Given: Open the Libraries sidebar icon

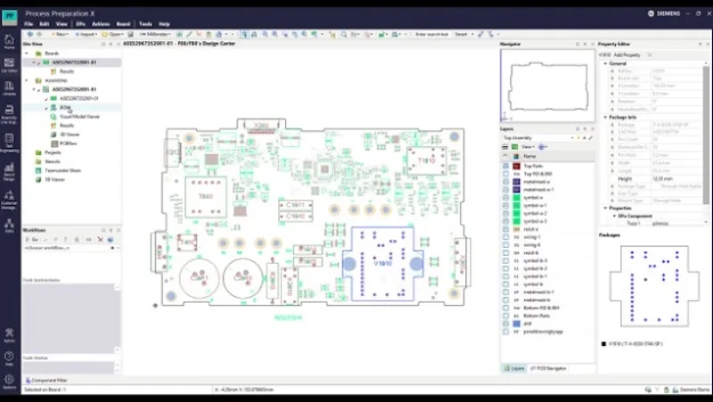Looking at the screenshot, I should point(9,87).
